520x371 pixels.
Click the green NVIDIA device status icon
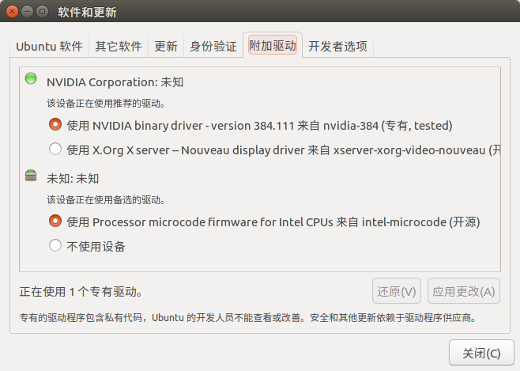(x=31, y=78)
